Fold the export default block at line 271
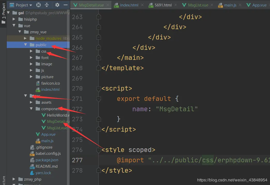 99,99
